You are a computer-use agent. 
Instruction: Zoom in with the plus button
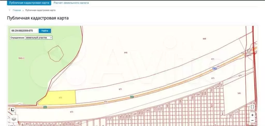tap(252, 115)
